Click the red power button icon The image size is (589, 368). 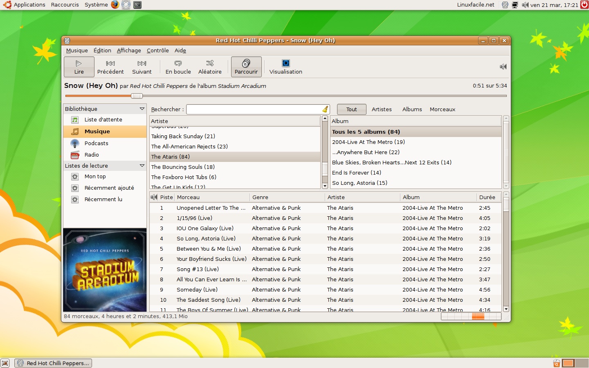pos(585,5)
